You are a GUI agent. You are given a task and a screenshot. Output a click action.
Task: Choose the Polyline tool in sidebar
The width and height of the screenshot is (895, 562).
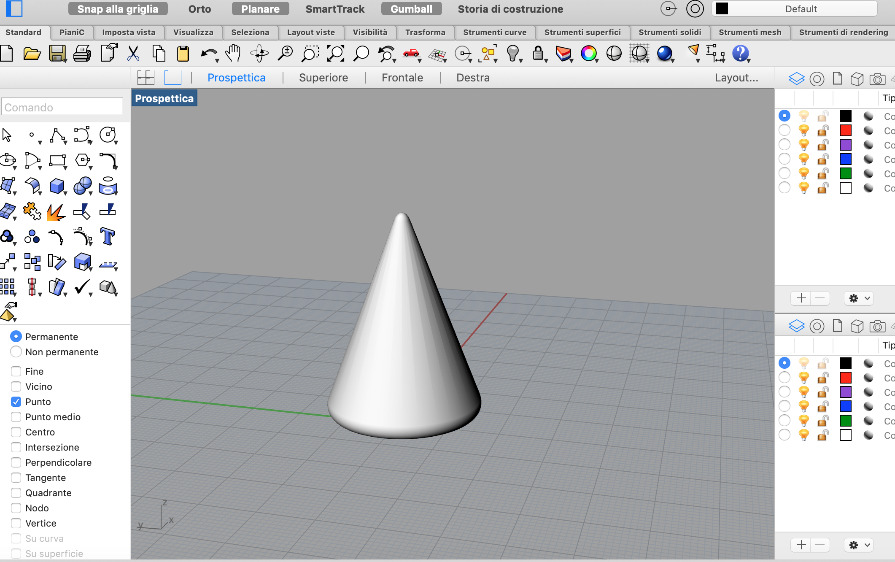coord(57,135)
